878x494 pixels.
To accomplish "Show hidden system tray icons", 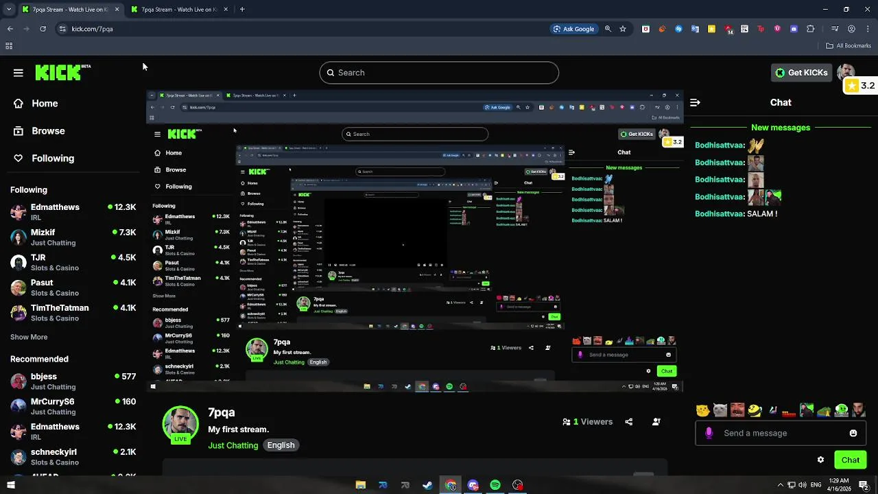I will tap(781, 485).
